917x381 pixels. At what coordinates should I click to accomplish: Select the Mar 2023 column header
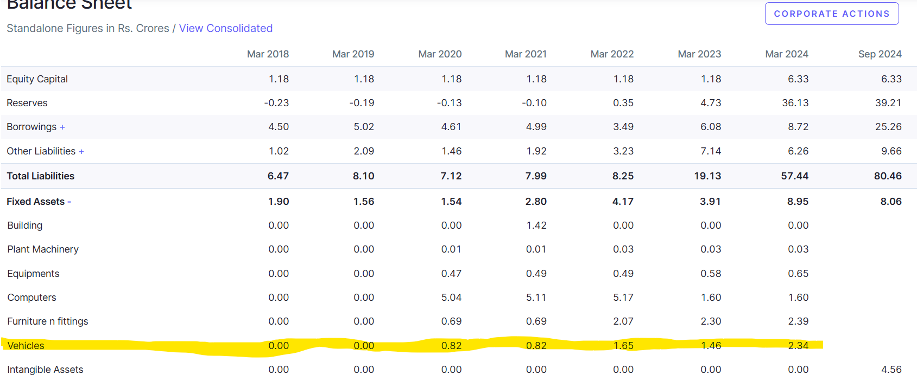699,54
